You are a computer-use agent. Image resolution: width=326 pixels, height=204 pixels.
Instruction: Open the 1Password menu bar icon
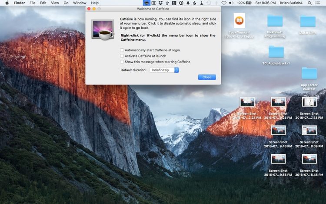coord(181,3)
